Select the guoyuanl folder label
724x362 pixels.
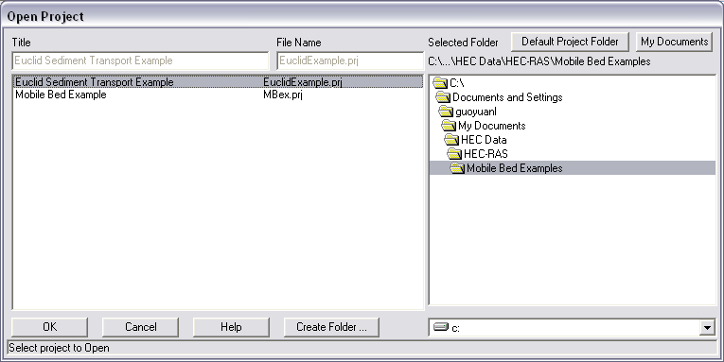pyautogui.click(x=476, y=112)
